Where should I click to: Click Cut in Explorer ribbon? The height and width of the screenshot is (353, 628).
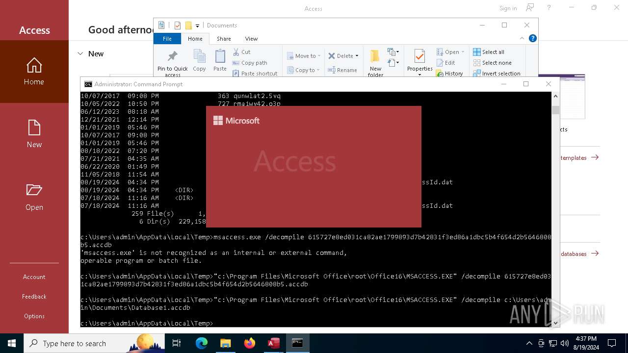pos(241,52)
